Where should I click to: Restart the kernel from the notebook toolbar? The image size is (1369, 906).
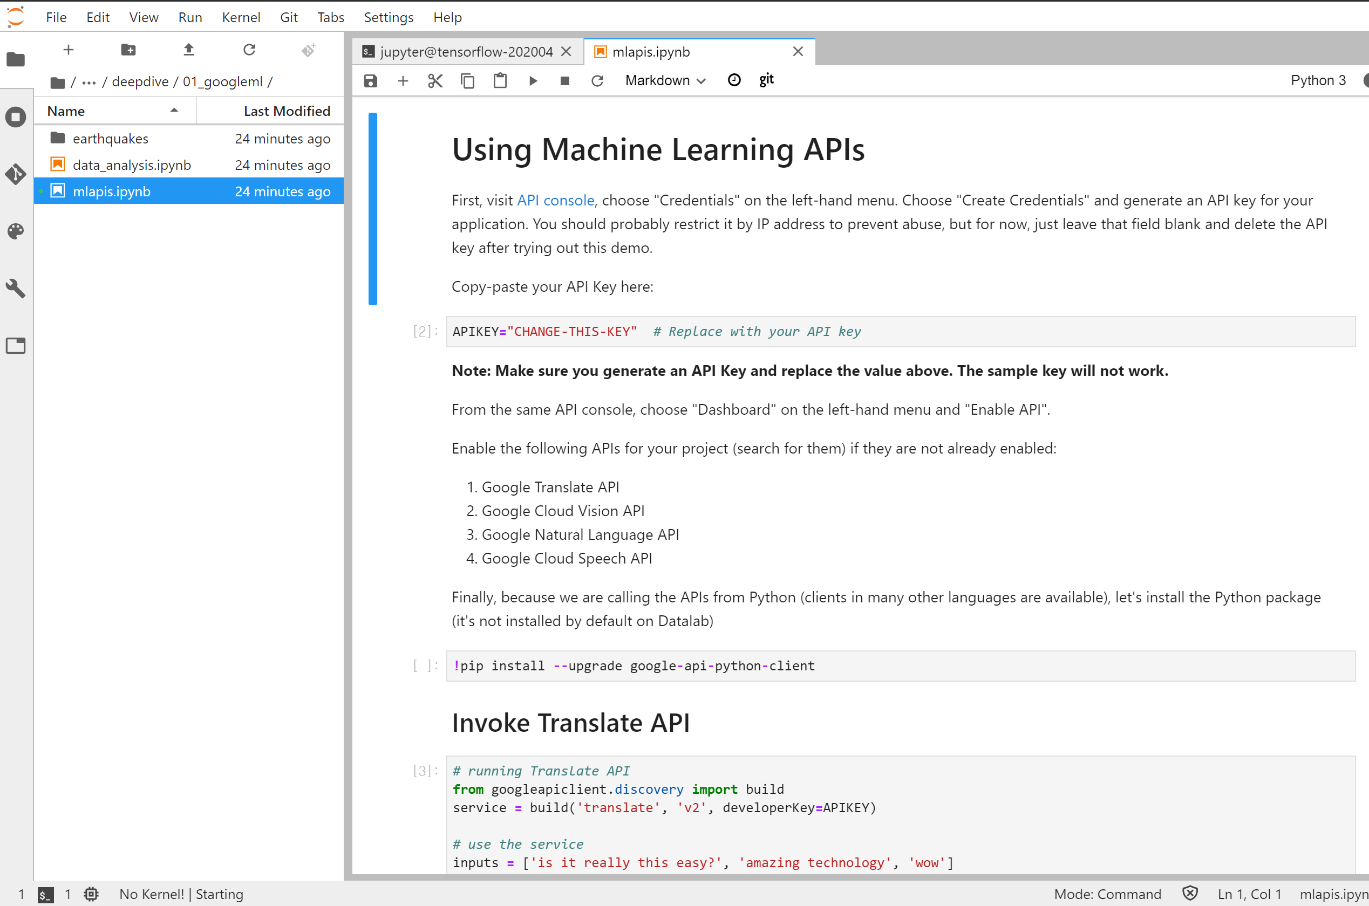click(597, 81)
